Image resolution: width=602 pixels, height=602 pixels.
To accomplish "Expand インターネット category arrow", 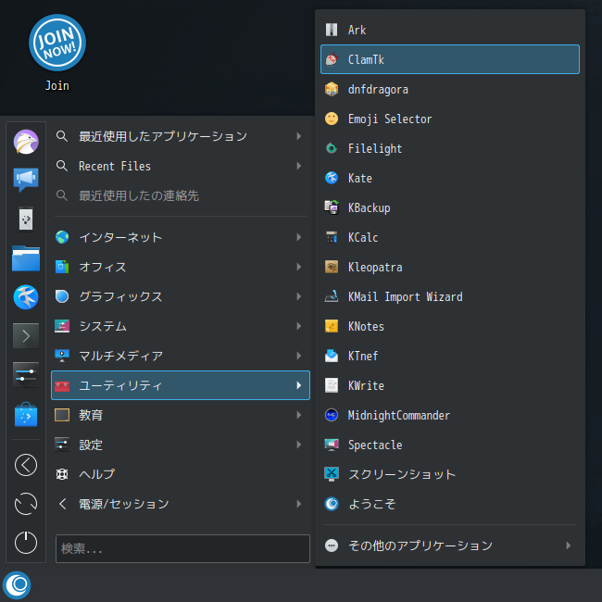I will click(299, 237).
